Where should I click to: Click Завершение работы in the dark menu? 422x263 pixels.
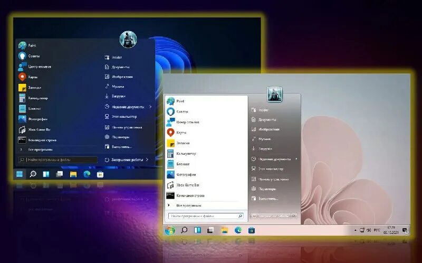[x=124, y=160]
